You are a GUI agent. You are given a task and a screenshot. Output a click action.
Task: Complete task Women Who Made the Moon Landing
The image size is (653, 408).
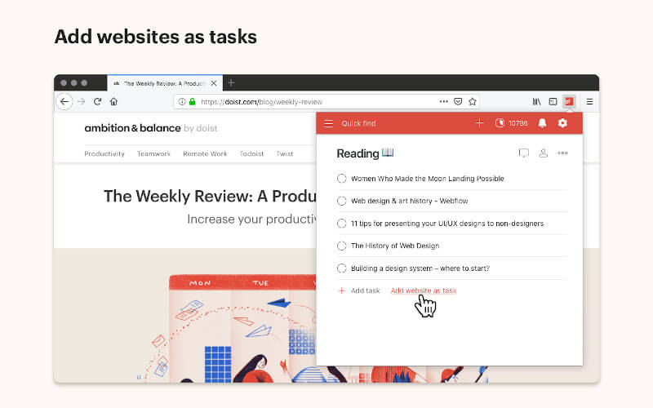pos(341,179)
